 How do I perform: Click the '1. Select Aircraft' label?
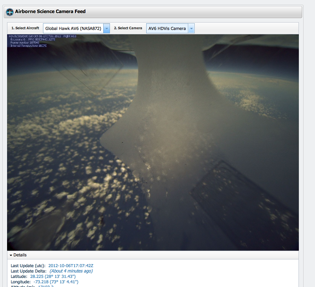[x=25, y=28]
